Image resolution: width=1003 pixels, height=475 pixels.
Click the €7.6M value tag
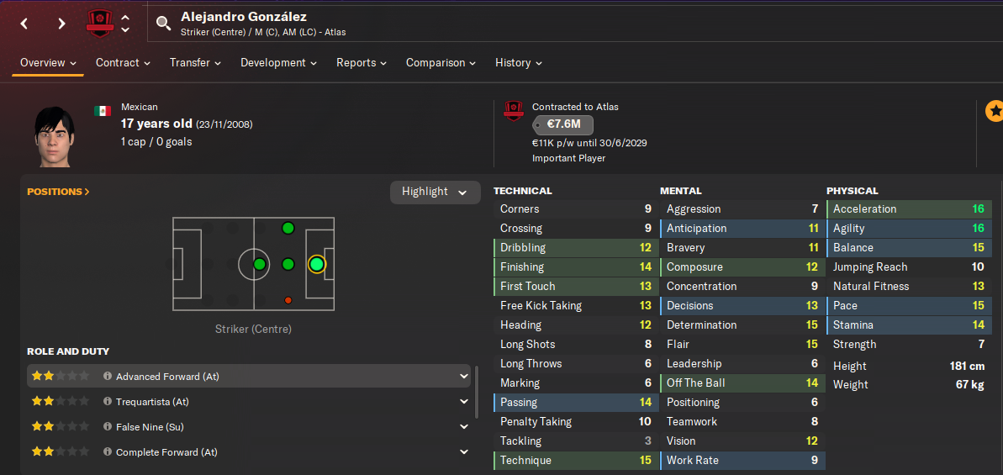562,125
